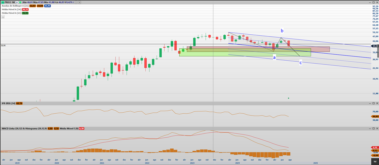379x165 pixels.
Task: Click the red 30,31 moving average badge
Action: click(25, 9)
